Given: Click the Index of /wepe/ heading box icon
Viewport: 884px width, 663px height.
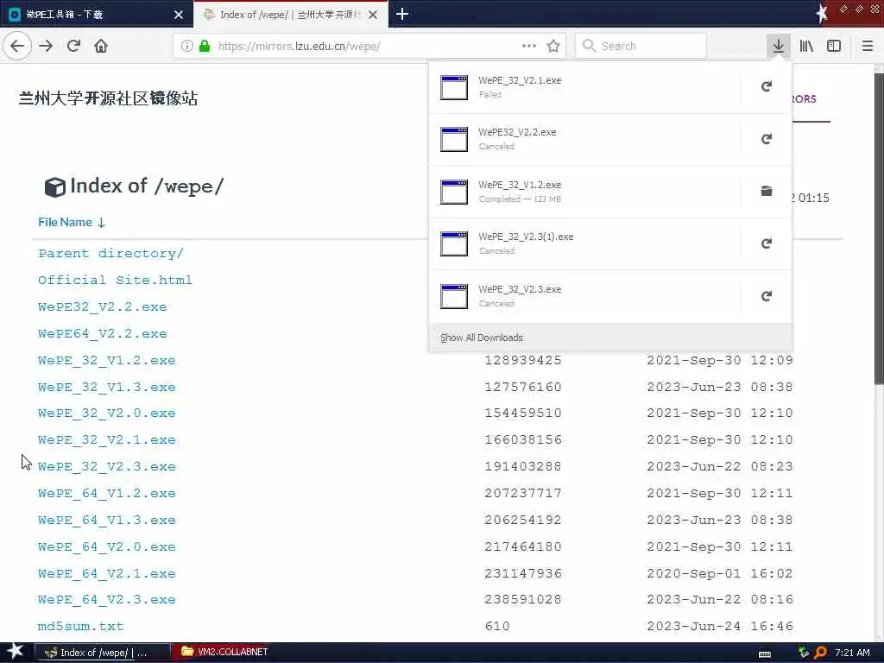Looking at the screenshot, I should point(54,187).
